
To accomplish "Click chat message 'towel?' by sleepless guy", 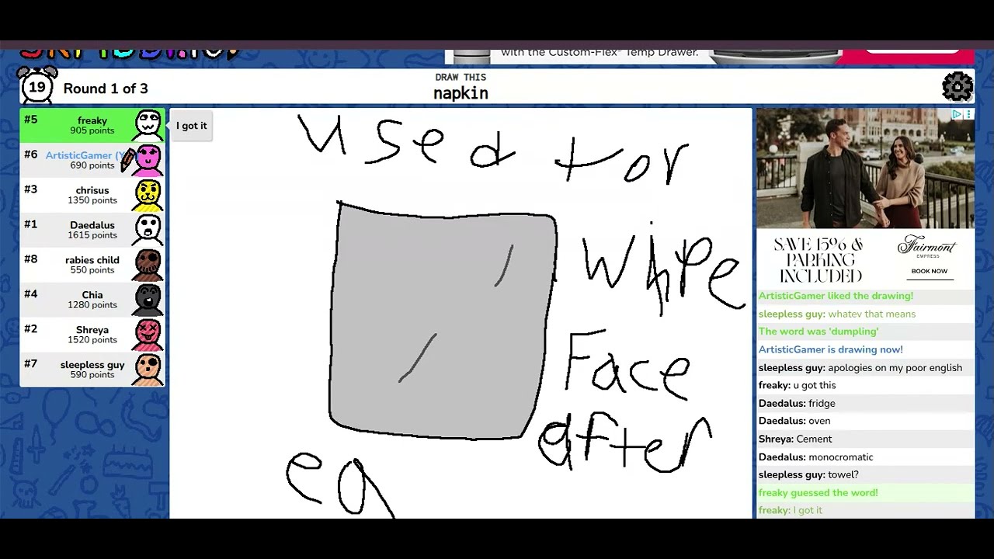I will coord(808,474).
